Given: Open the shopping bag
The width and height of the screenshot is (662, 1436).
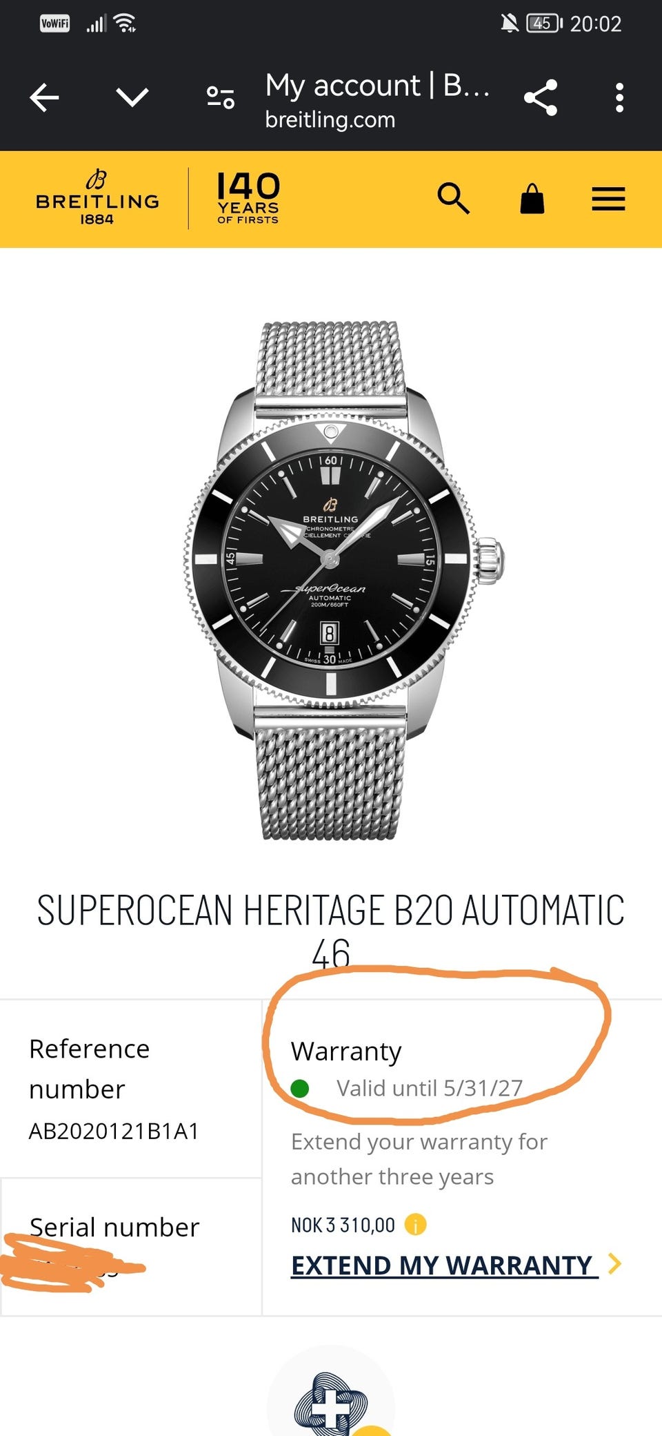Looking at the screenshot, I should pos(532,199).
